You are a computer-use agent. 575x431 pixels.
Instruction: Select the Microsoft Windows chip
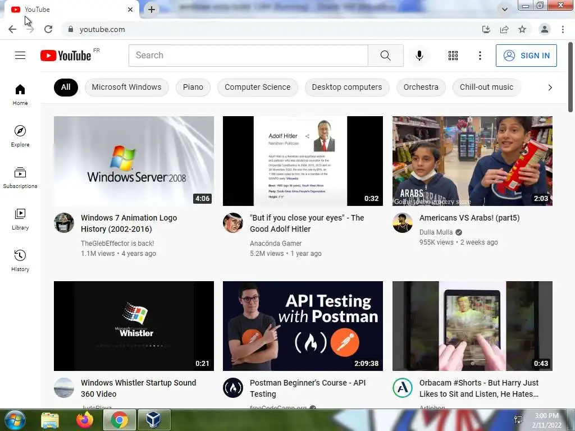[x=126, y=87]
